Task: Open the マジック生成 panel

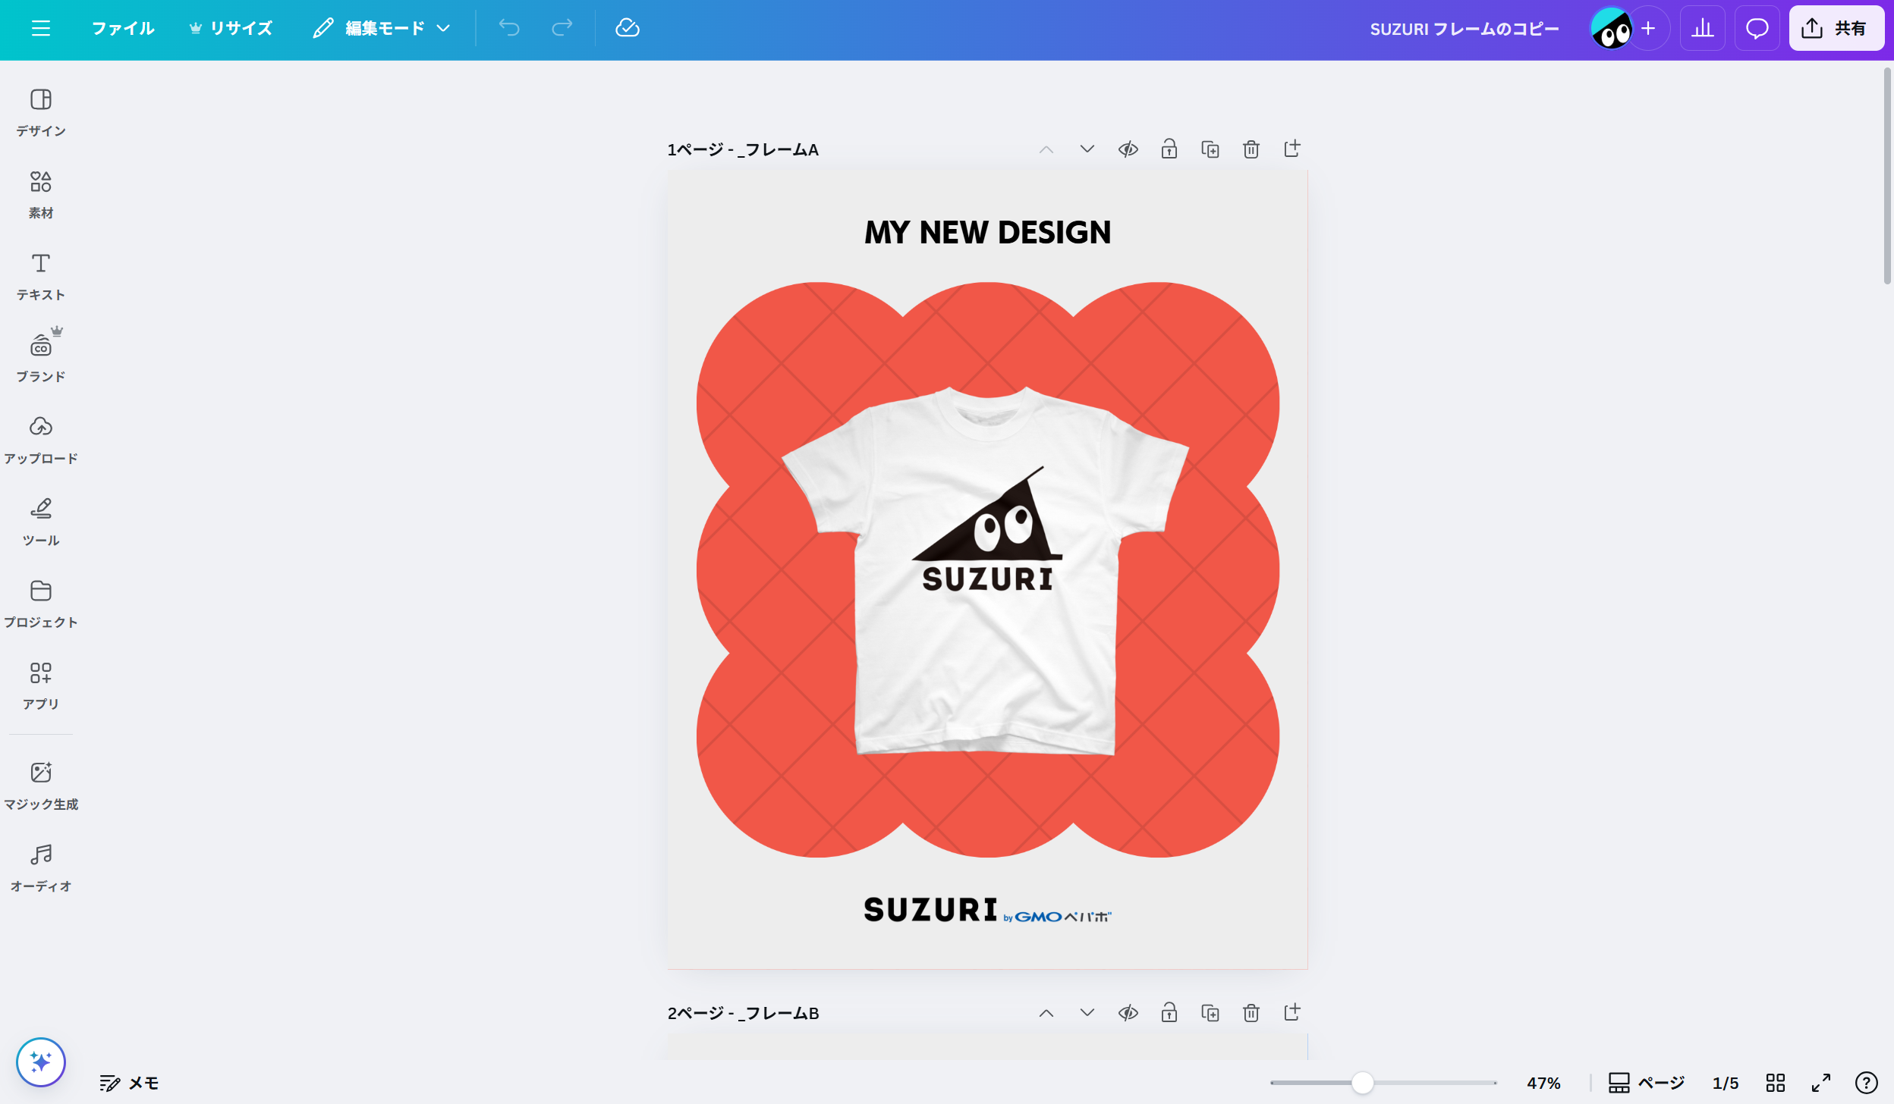Action: (41, 786)
